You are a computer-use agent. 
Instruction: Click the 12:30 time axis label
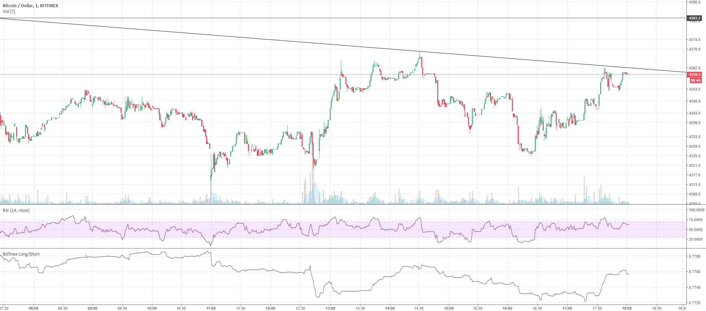(300, 308)
